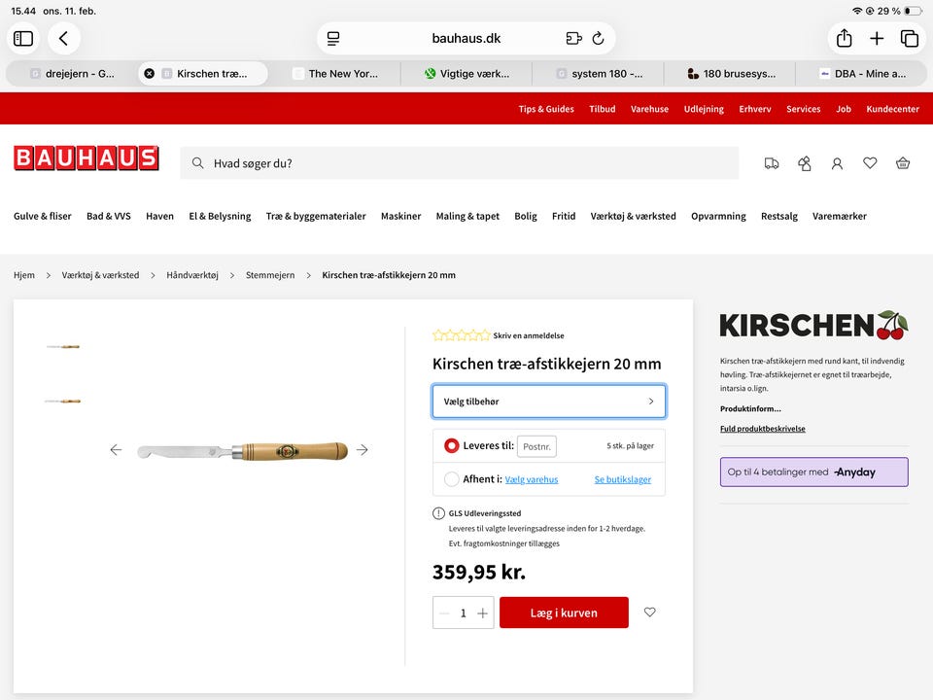The width and height of the screenshot is (933, 700).
Task: Open the page format menu in the address bar
Action: click(x=333, y=39)
